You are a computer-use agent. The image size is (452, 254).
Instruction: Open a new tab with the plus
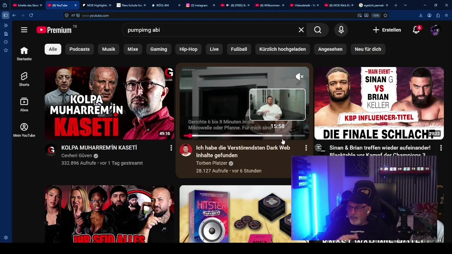coord(395,5)
